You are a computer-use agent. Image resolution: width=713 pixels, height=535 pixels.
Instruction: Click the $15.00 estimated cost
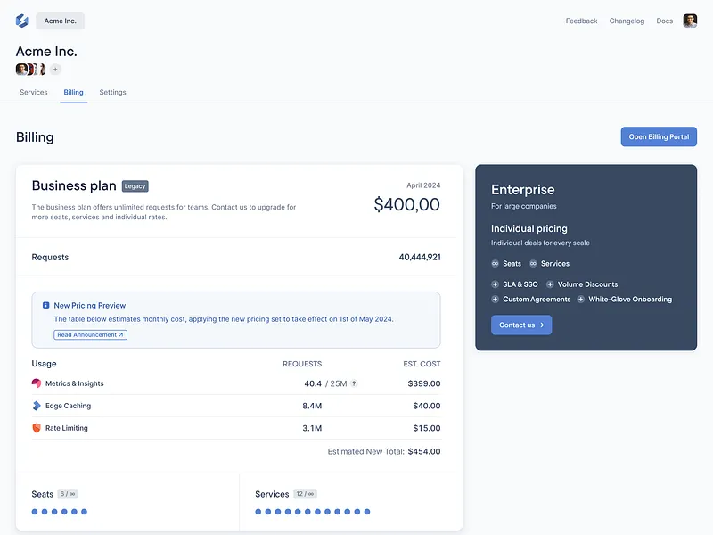(x=427, y=428)
